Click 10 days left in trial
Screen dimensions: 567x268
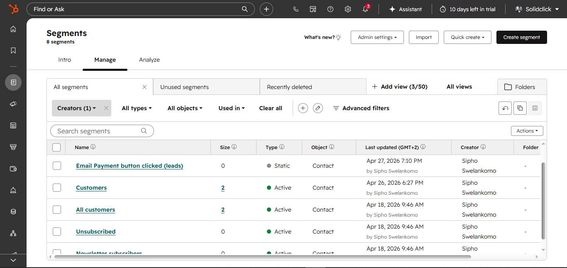coord(467,9)
